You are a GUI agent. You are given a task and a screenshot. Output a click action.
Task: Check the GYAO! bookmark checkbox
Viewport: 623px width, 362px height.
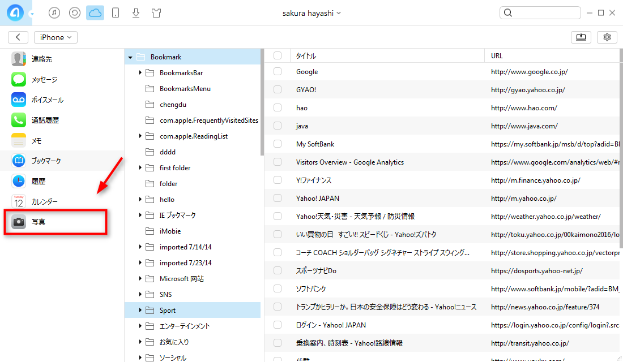(x=278, y=90)
